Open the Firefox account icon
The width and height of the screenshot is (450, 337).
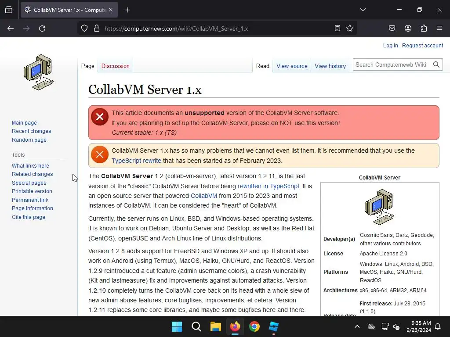pos(408,28)
